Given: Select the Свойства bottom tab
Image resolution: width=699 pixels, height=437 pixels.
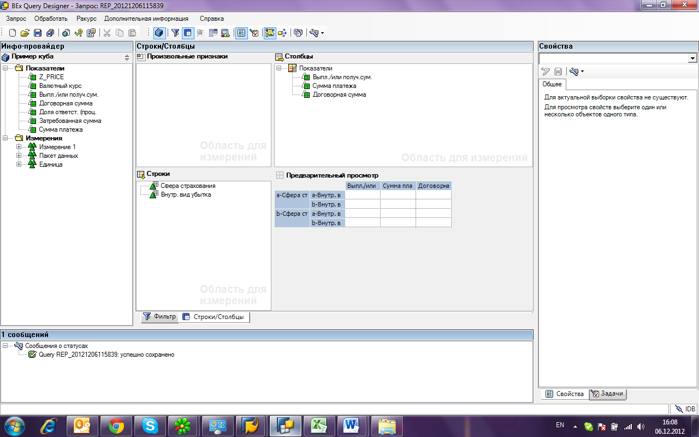Looking at the screenshot, I should [565, 394].
